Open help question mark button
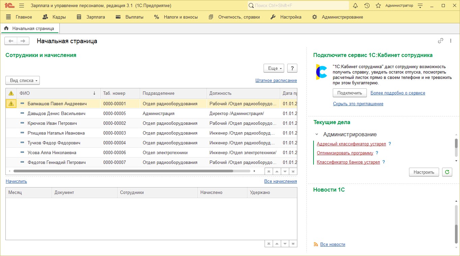The height and width of the screenshot is (256, 460). coord(292,68)
